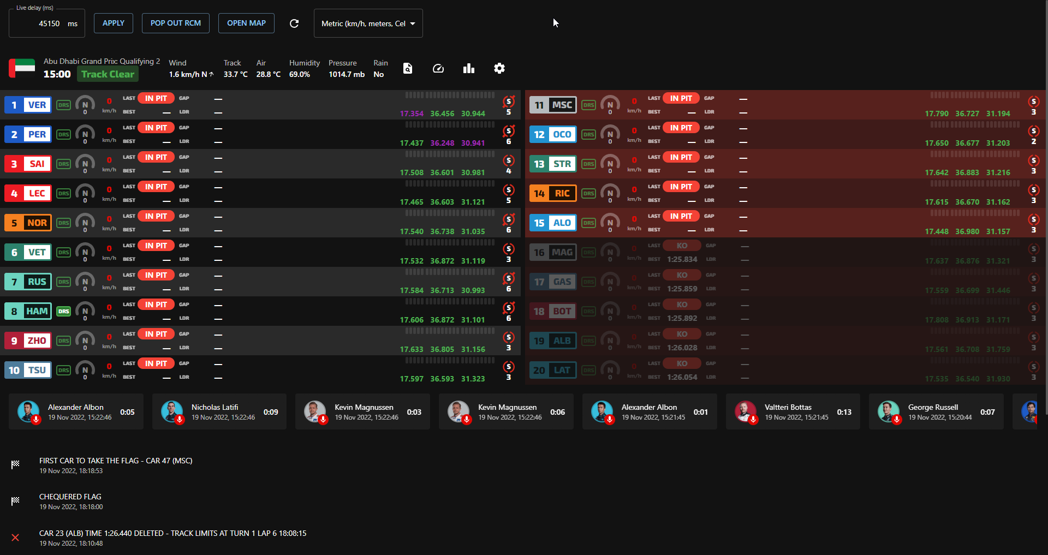
Task: Click Hamilton's highlighted DRS indicator
Action: tap(64, 311)
